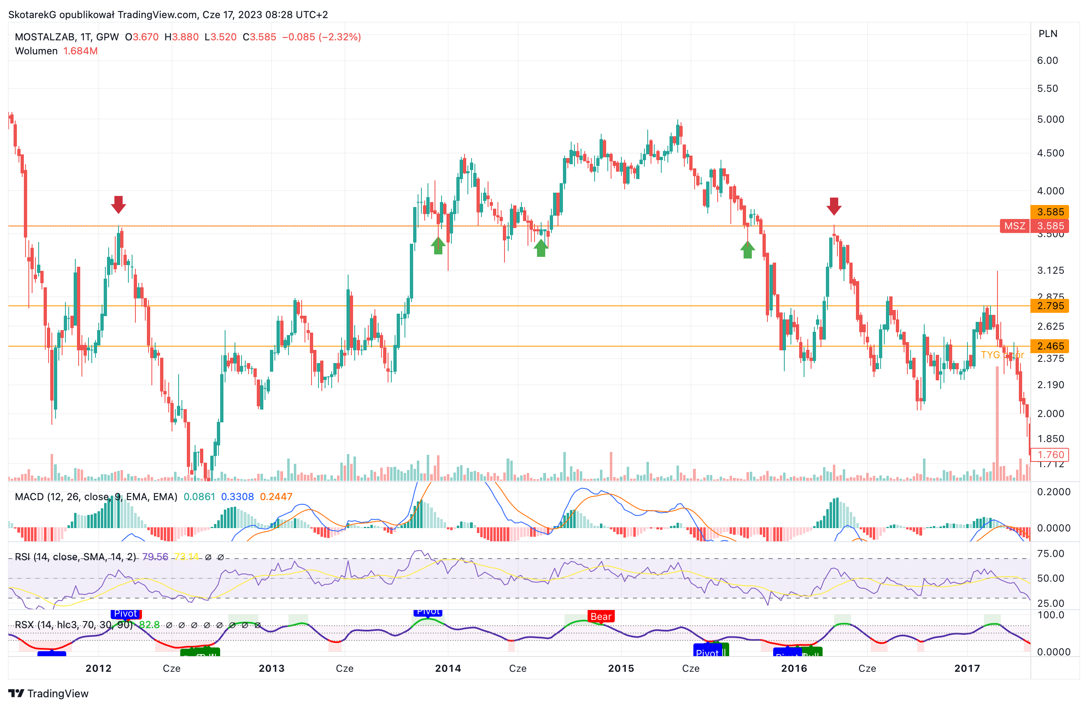This screenshot has height=708, width=1088.
Task: Click the yellow RSI average value 73.14
Action: point(186,557)
